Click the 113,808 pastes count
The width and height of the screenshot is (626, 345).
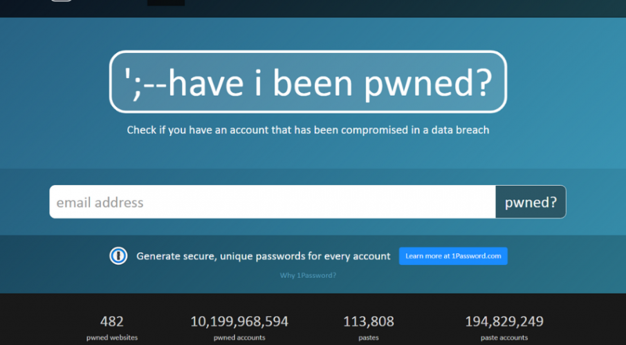(369, 321)
